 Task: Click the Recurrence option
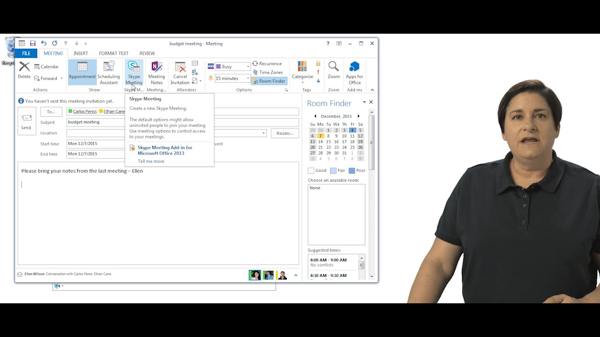[x=267, y=64]
